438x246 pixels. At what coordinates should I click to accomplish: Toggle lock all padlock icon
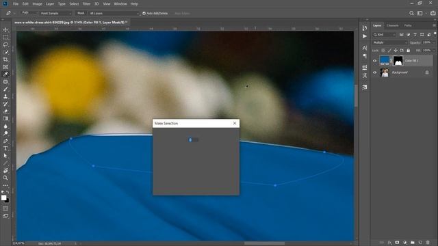click(408, 51)
